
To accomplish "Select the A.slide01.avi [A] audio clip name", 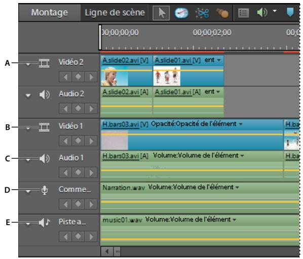I will click(x=178, y=92).
